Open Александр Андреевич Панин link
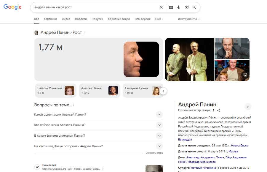The image size is (267, 172). coord(205,157)
